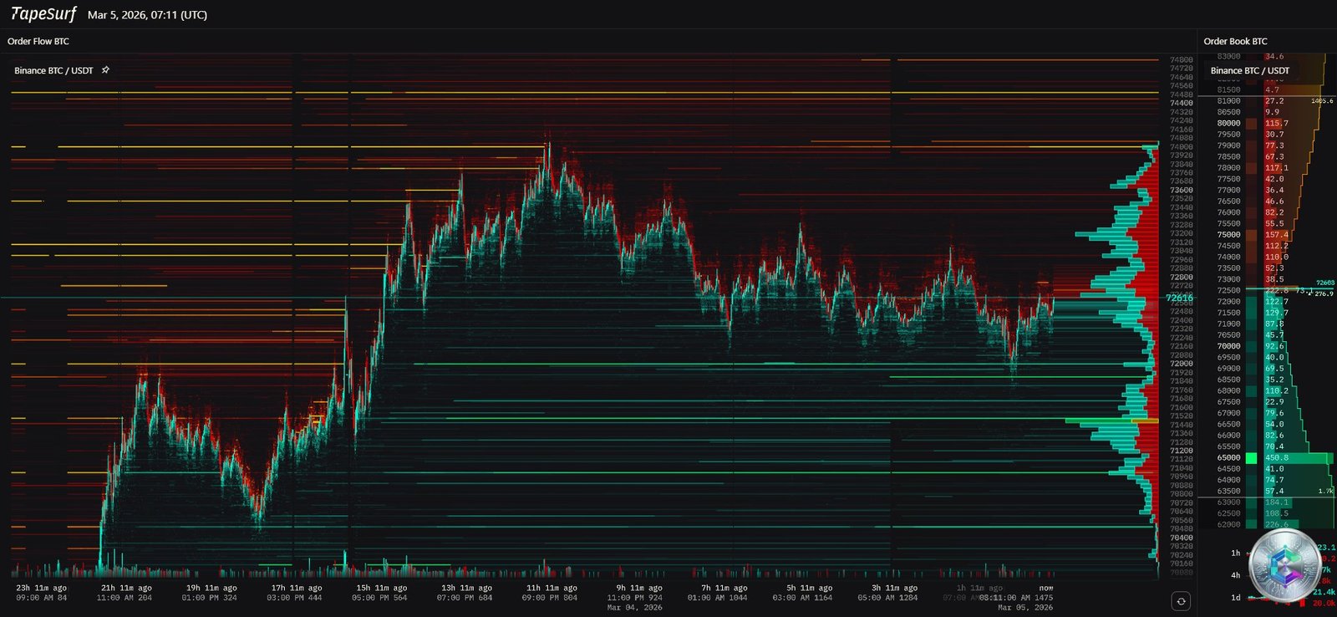
Task: Click Binance BTC / USDT label in Order Flow chart
Action: click(x=53, y=70)
